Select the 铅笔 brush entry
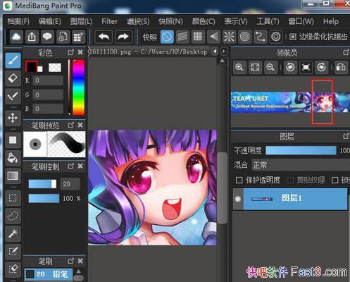 (49, 274)
